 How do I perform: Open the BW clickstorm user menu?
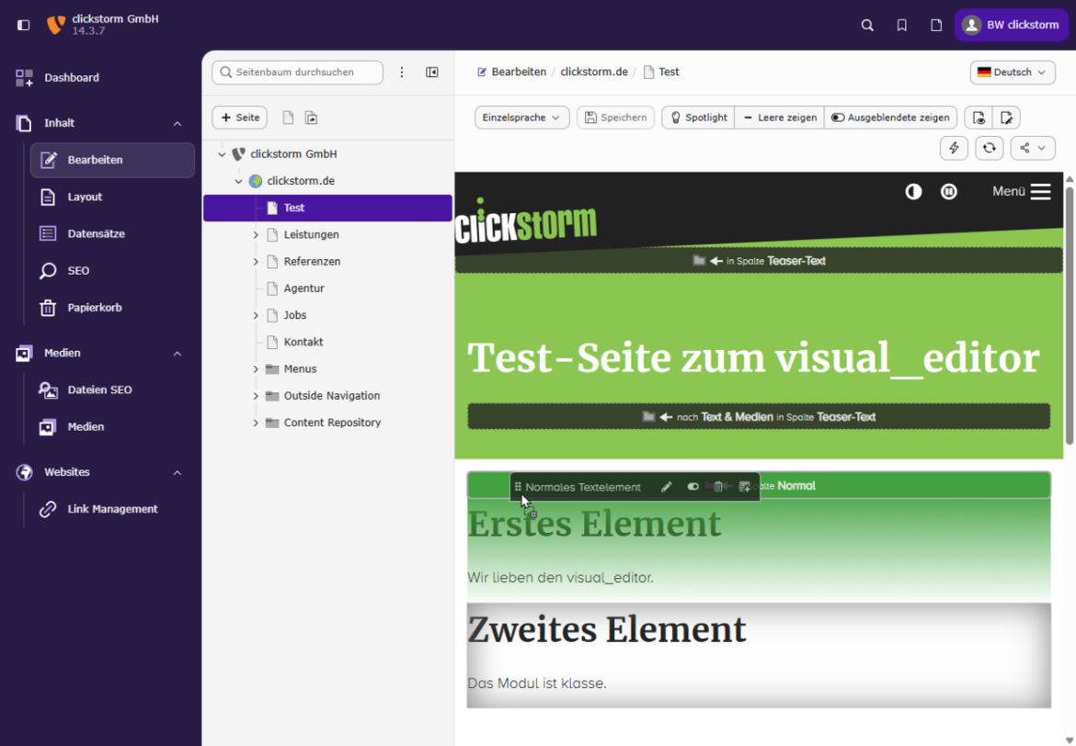point(1010,25)
